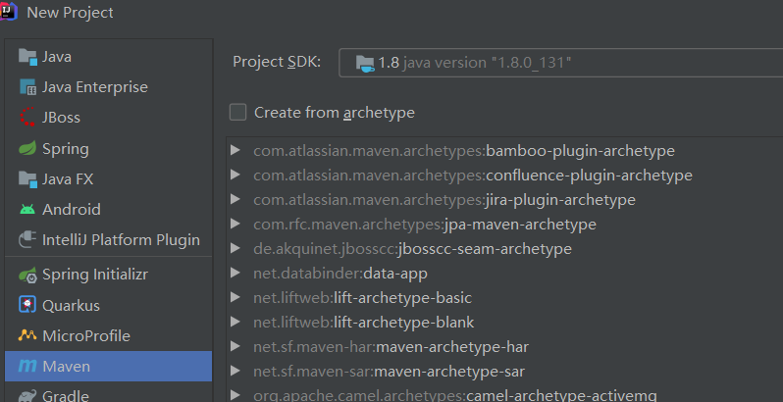Choose JBoss project type
The image size is (783, 402).
pos(108,118)
